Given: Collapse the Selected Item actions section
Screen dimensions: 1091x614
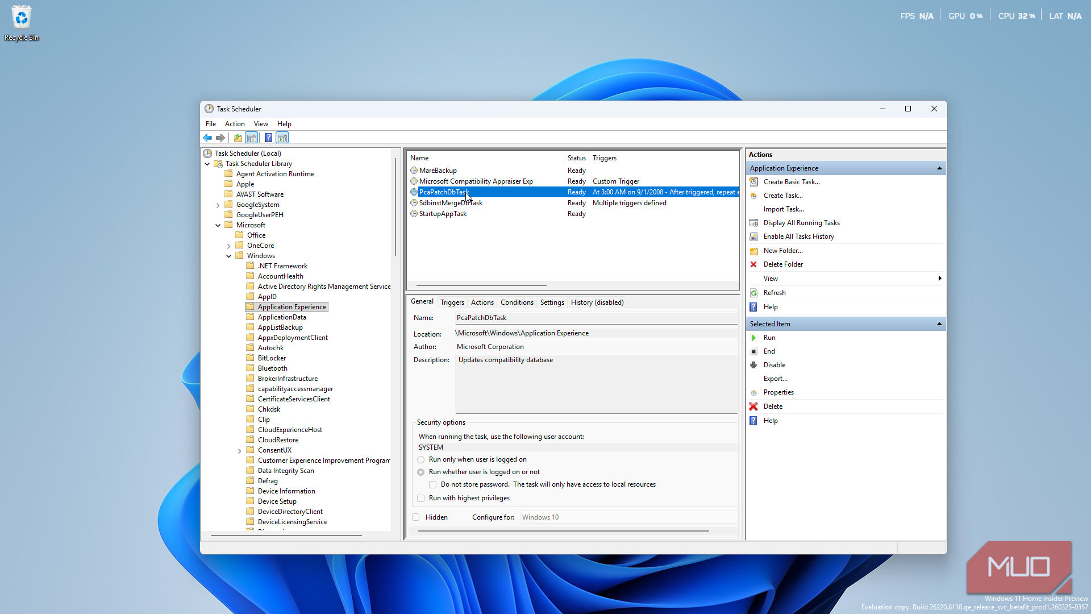Looking at the screenshot, I should 939,324.
